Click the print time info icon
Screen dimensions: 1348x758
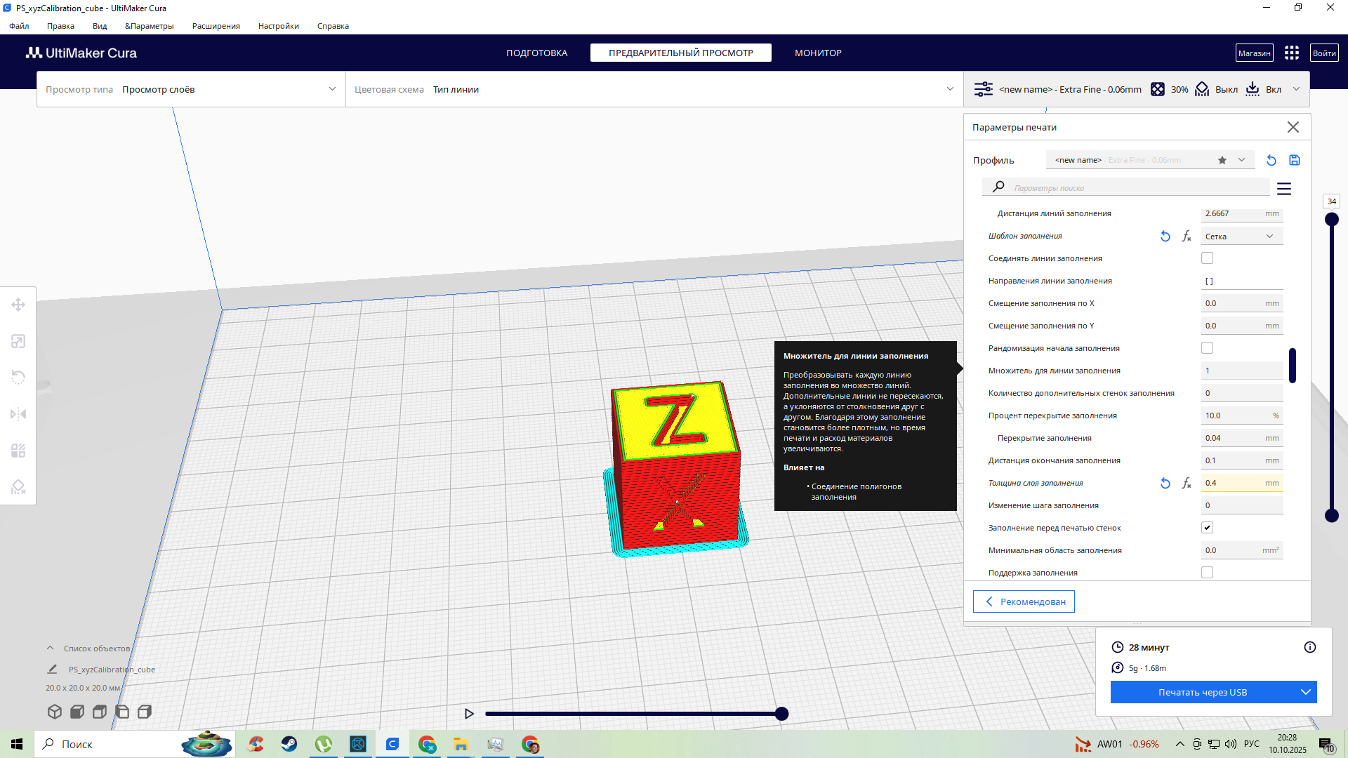point(1310,647)
